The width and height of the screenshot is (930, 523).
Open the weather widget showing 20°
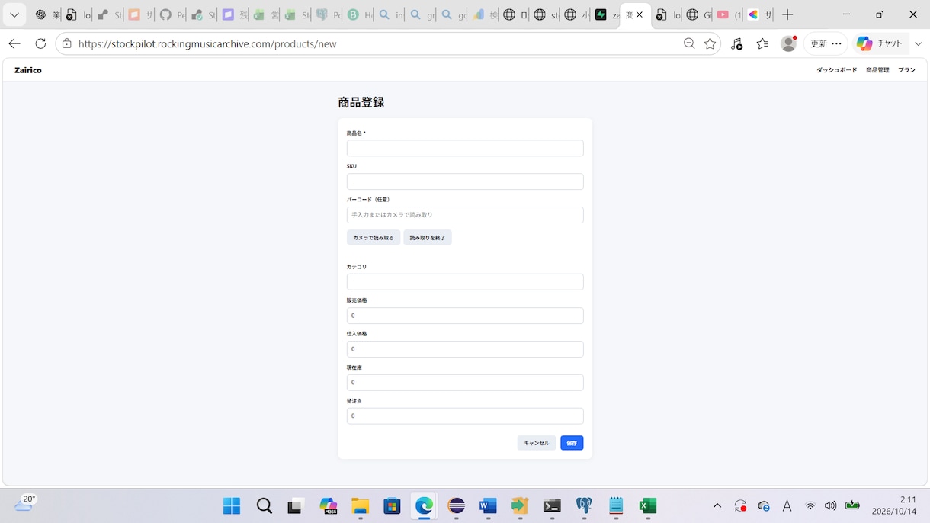point(25,503)
